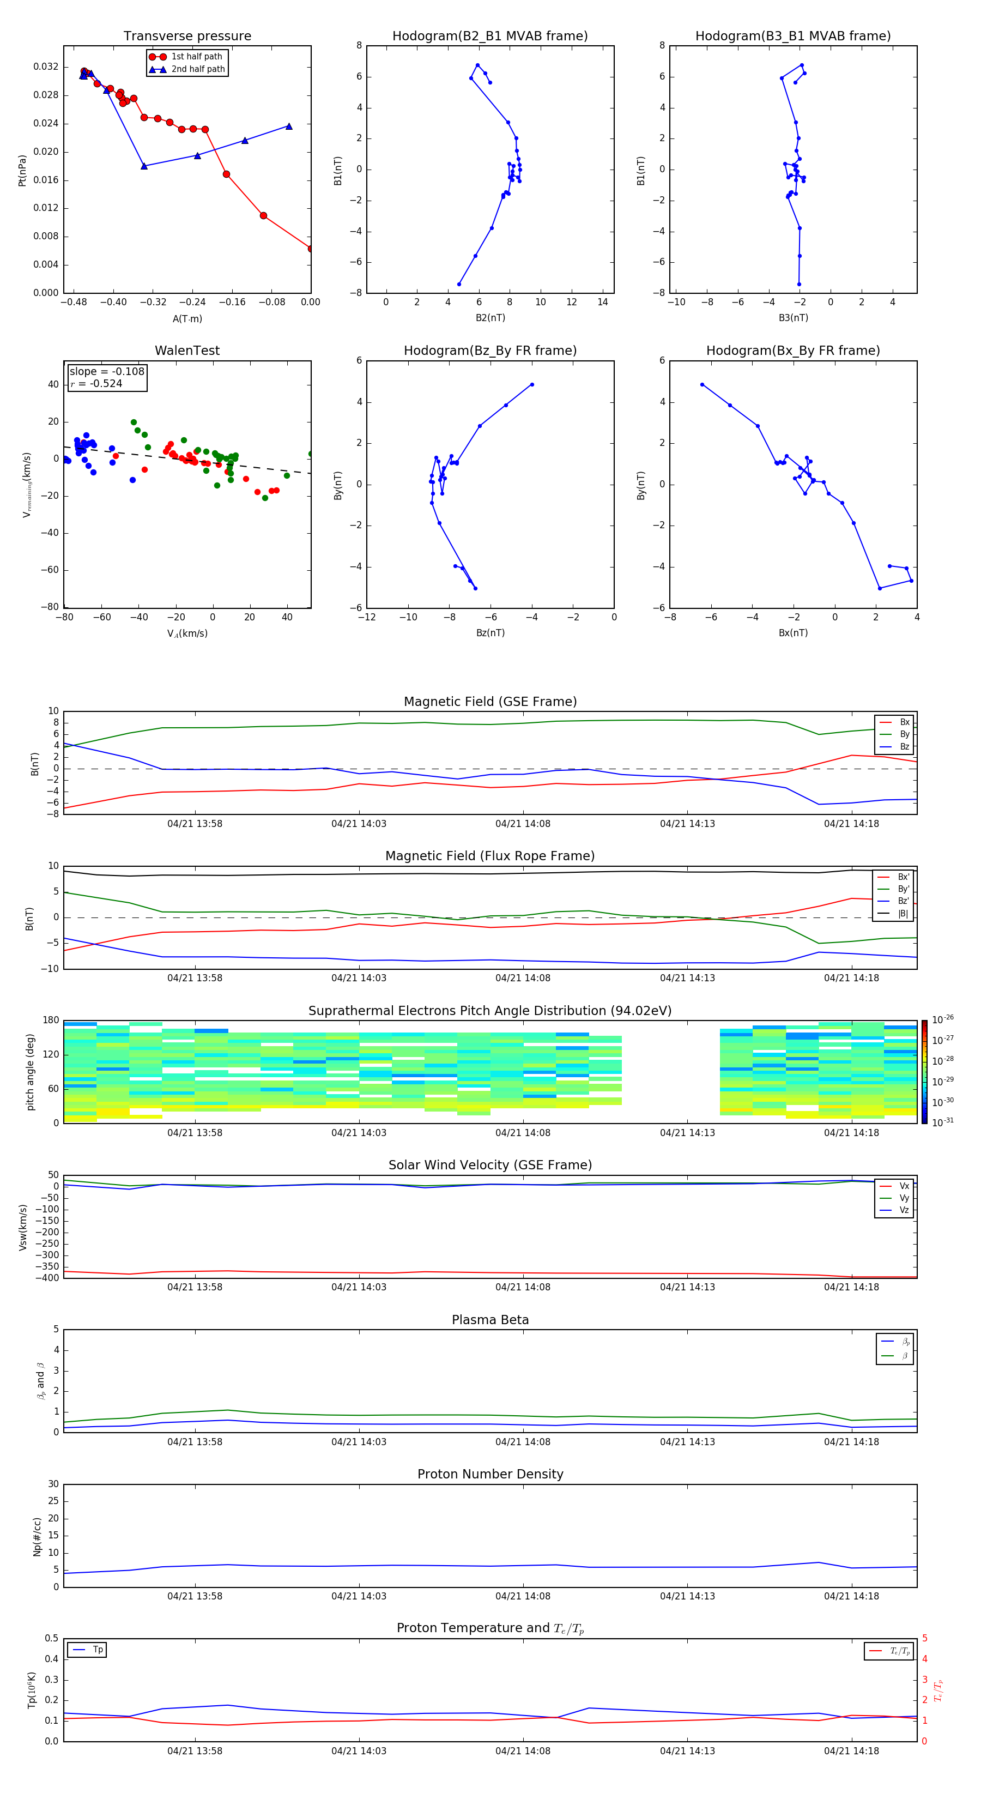Screen dimensions: 981x1799
Task: Click the Hodogram(Bz_By FR frame) title
Action: 489,351
